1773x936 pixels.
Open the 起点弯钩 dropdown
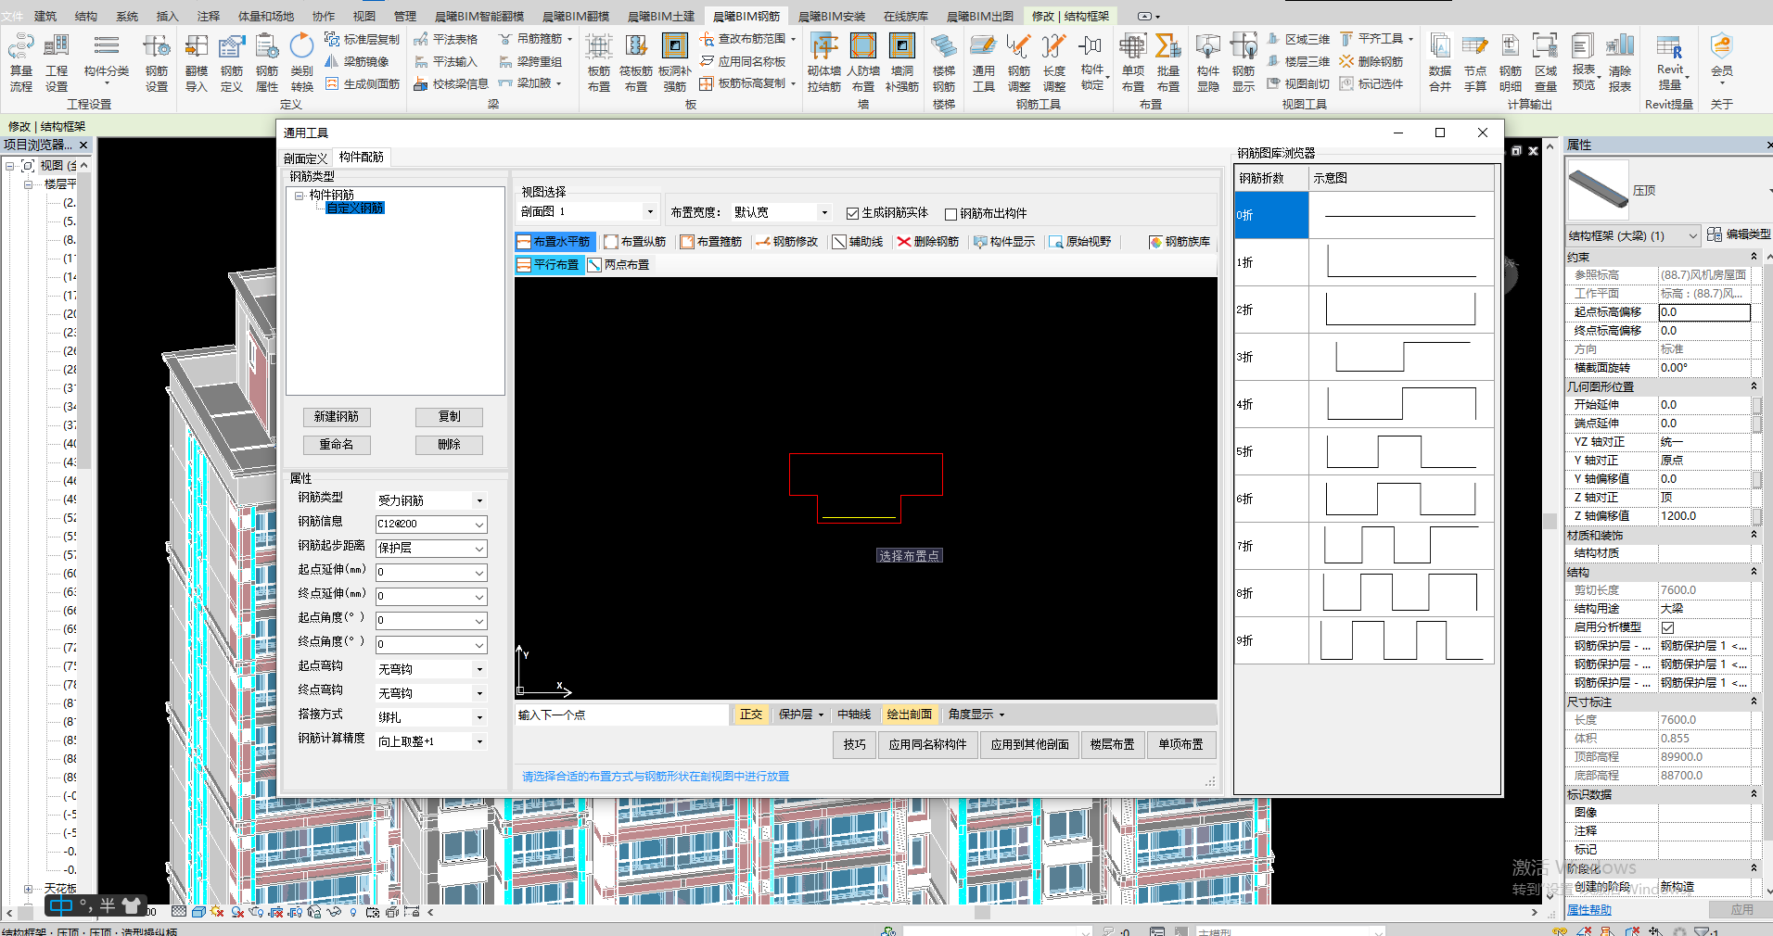tap(479, 669)
